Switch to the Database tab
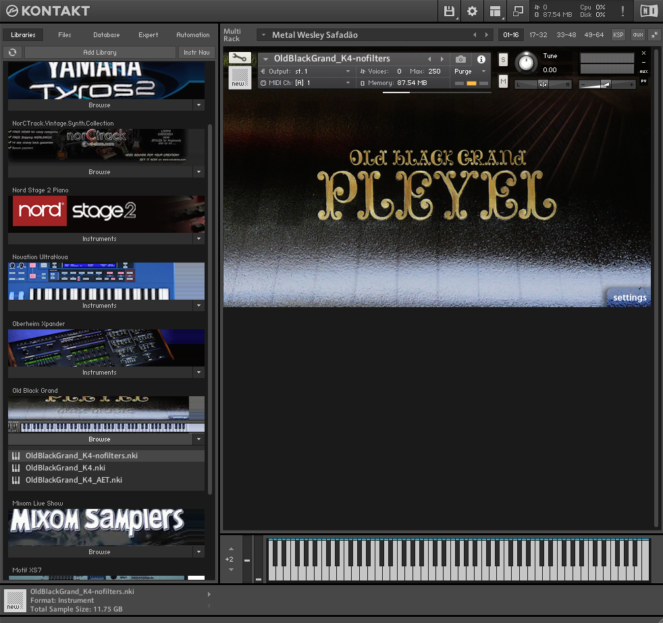Viewport: 663px width, 623px height. click(107, 35)
